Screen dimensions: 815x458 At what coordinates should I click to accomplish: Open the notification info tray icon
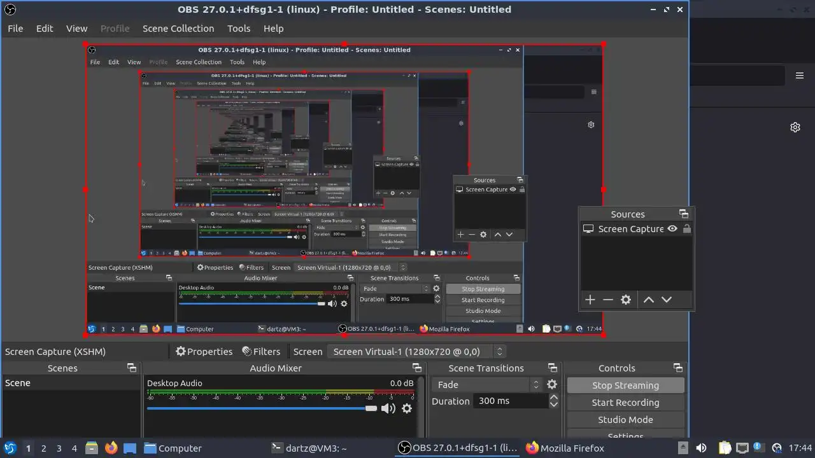(758, 447)
